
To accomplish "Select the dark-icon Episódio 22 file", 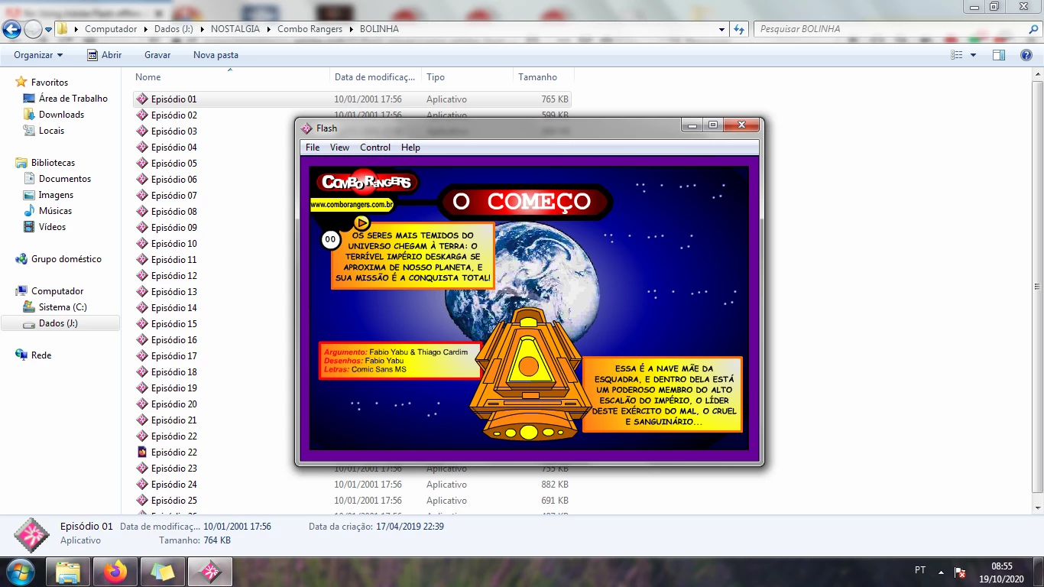I will point(142,452).
